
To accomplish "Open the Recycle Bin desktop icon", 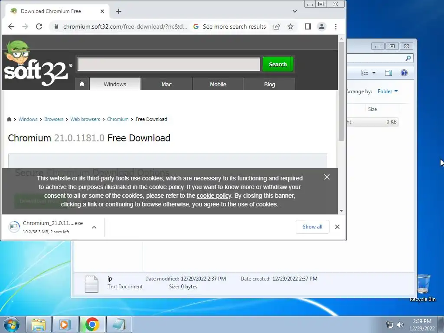I will click(423, 287).
